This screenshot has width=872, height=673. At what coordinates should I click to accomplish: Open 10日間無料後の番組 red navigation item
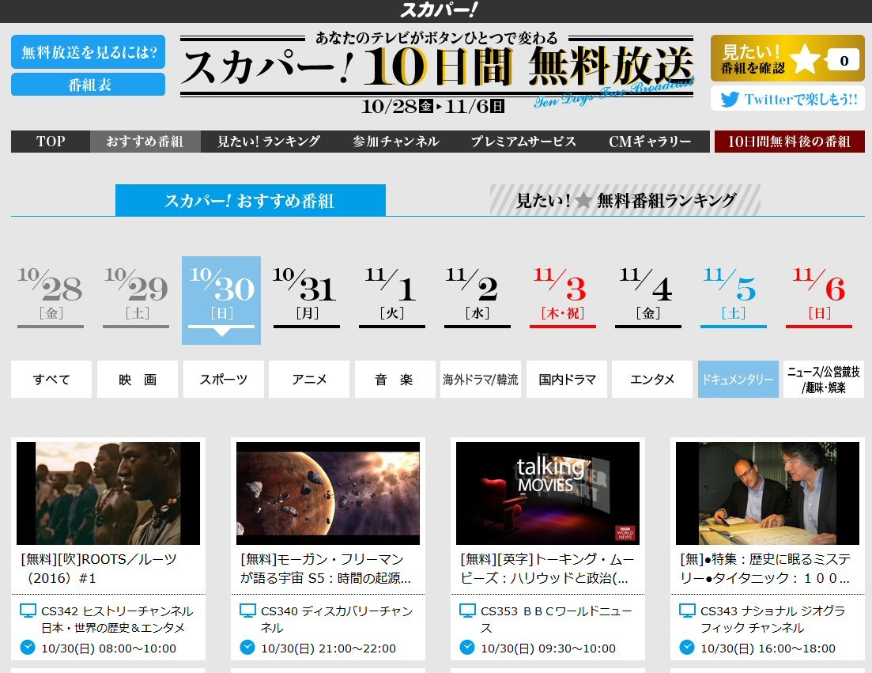pos(790,142)
